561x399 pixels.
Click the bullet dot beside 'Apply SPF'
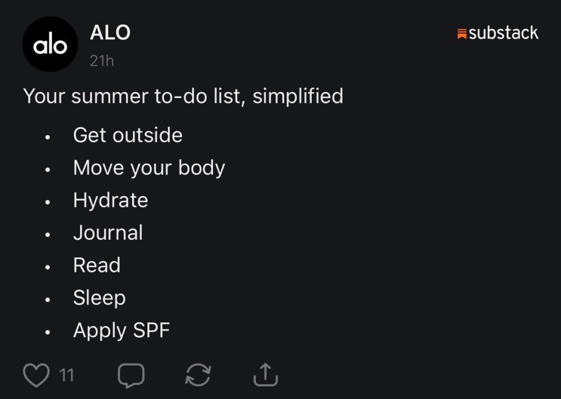click(x=48, y=332)
